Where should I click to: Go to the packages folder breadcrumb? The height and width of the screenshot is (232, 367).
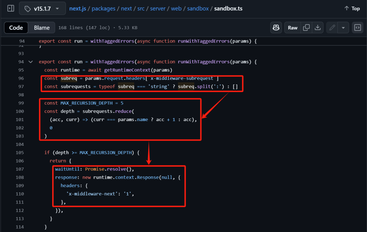point(104,8)
